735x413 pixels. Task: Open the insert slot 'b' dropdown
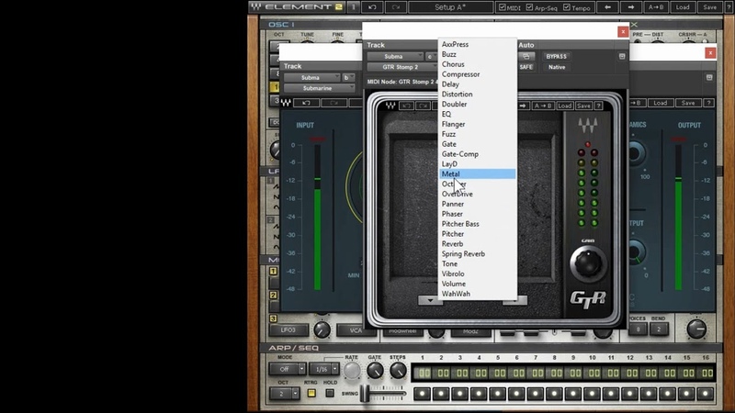pos(348,77)
